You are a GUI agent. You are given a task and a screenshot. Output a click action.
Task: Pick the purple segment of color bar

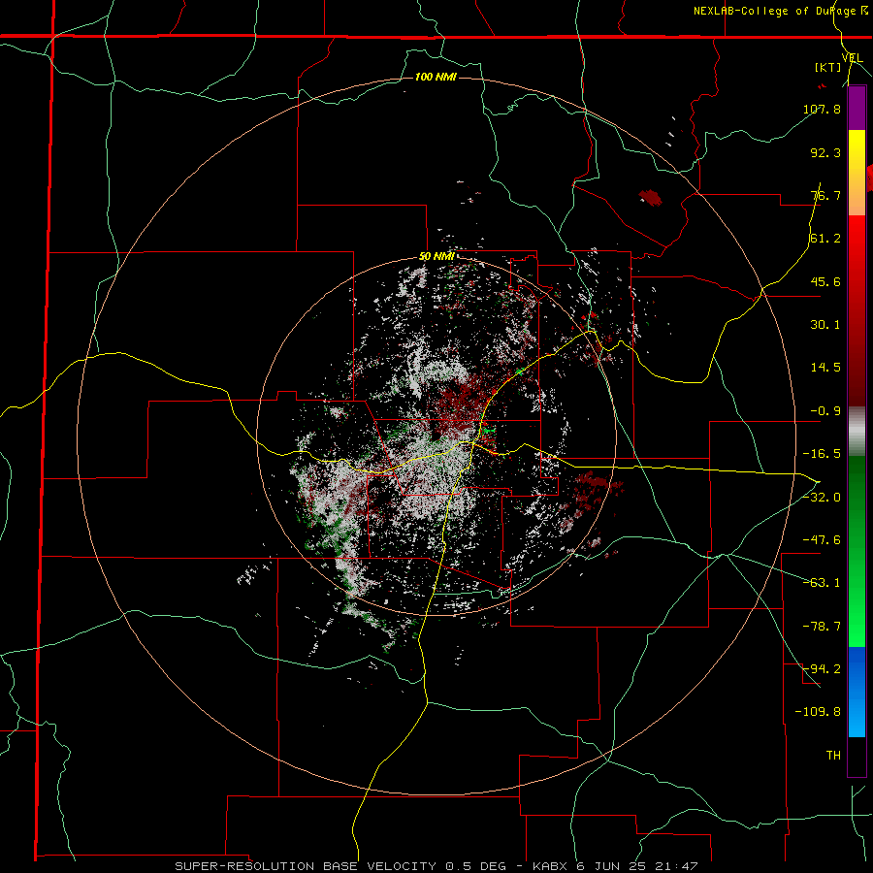pyautogui.click(x=857, y=109)
